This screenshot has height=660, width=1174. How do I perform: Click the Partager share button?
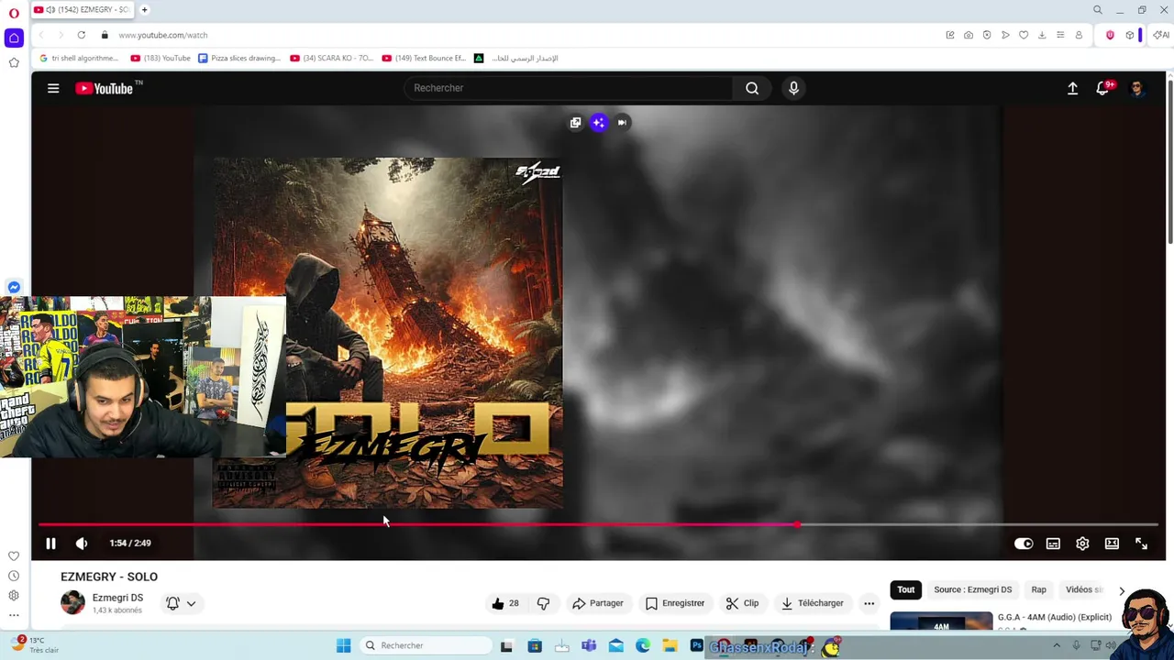pyautogui.click(x=597, y=603)
